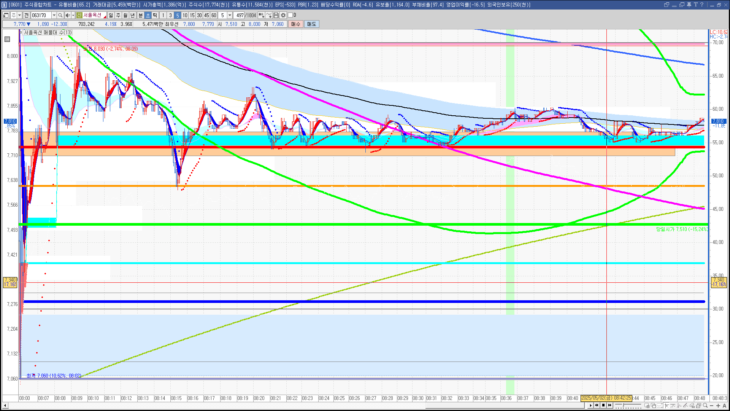Viewport: 730px width, 411px height.
Task: Select the 10 interval tab
Action: [185, 15]
